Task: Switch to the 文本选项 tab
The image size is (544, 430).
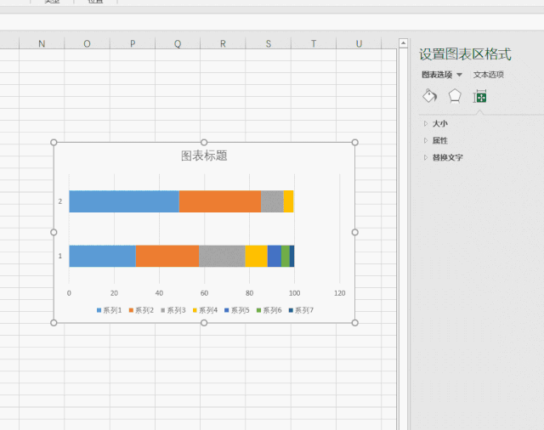Action: coord(489,75)
